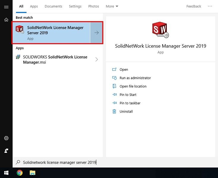Click the large SolidNetWork app icon in preview

tap(160, 30)
